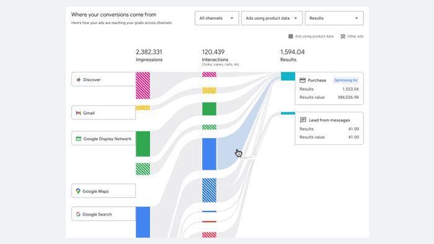The width and height of the screenshot is (434, 244).
Task: Click the pink hatched Discover interactions bar
Action: 210,74
